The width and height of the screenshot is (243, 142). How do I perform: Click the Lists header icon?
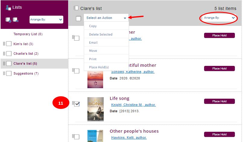pos(8,8)
